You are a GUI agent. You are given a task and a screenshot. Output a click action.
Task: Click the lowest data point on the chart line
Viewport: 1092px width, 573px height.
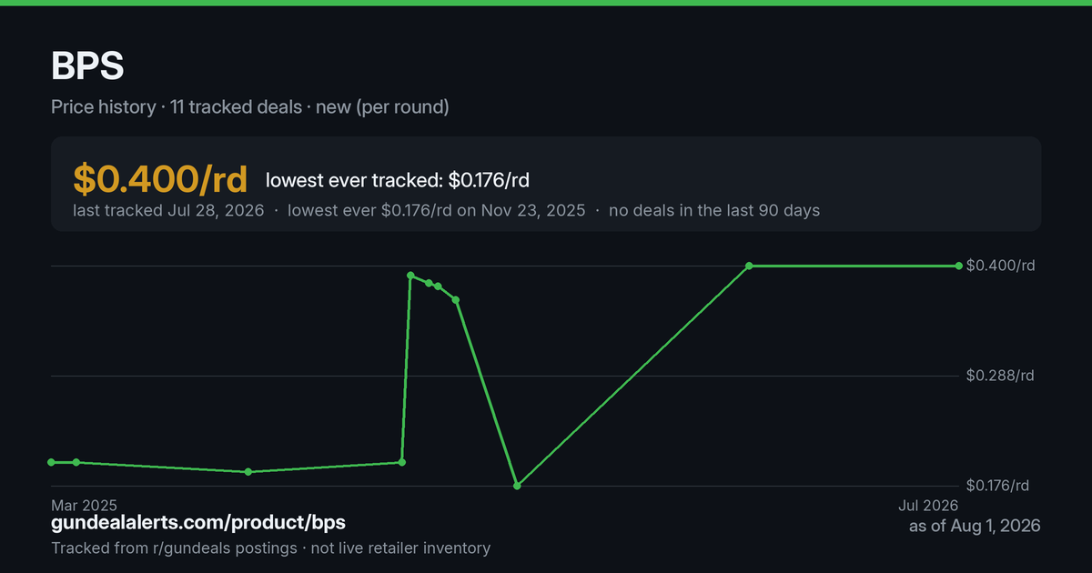pos(517,486)
